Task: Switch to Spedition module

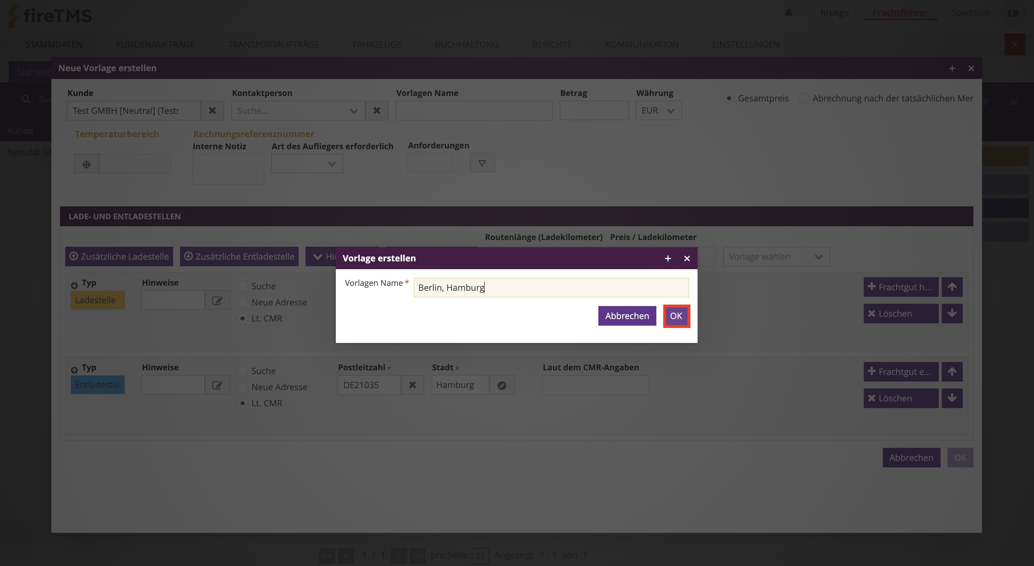Action: pyautogui.click(x=971, y=13)
